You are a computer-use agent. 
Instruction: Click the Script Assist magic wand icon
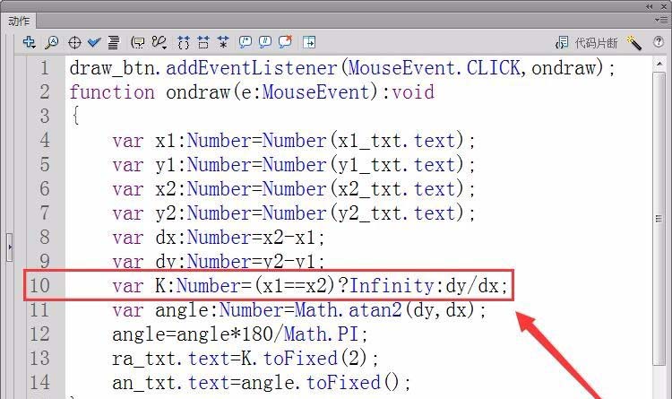[x=633, y=42]
